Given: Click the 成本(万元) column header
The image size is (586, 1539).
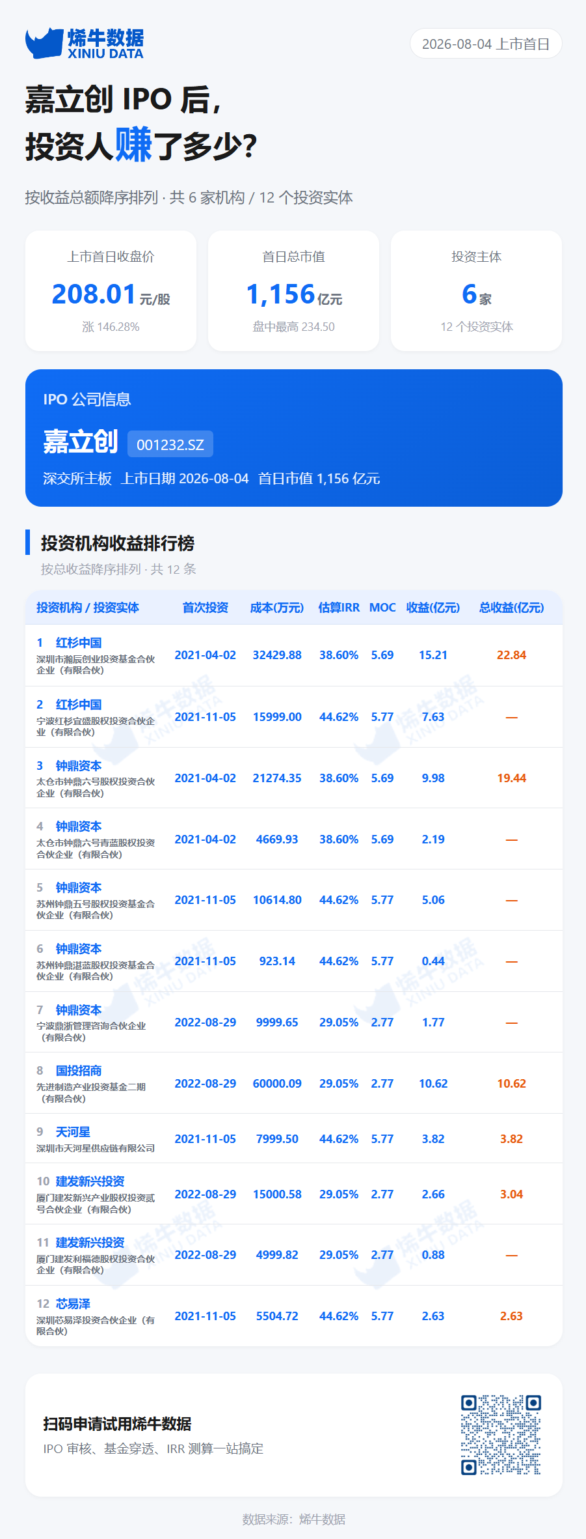Looking at the screenshot, I should (x=277, y=607).
